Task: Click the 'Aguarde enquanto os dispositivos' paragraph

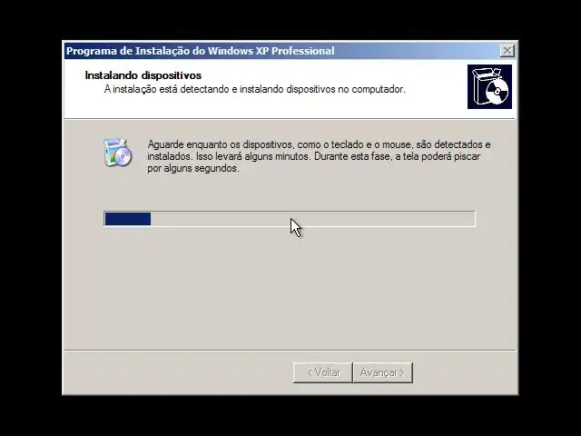Action: click(x=319, y=156)
